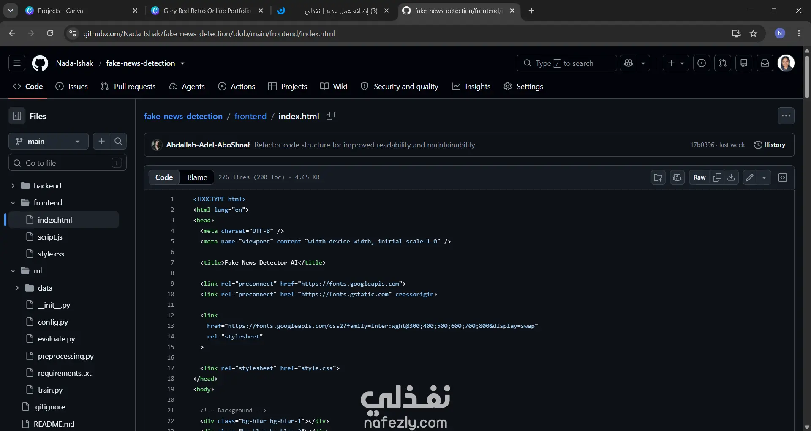View file History
This screenshot has height=431, width=811.
(770, 145)
